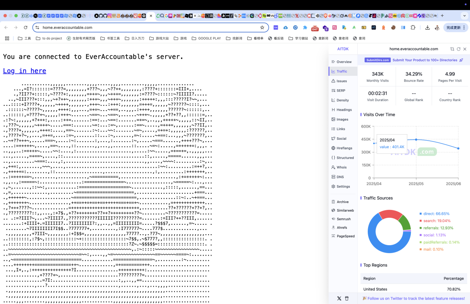
Task: Click the cookie extension icon
Action: [393, 27]
